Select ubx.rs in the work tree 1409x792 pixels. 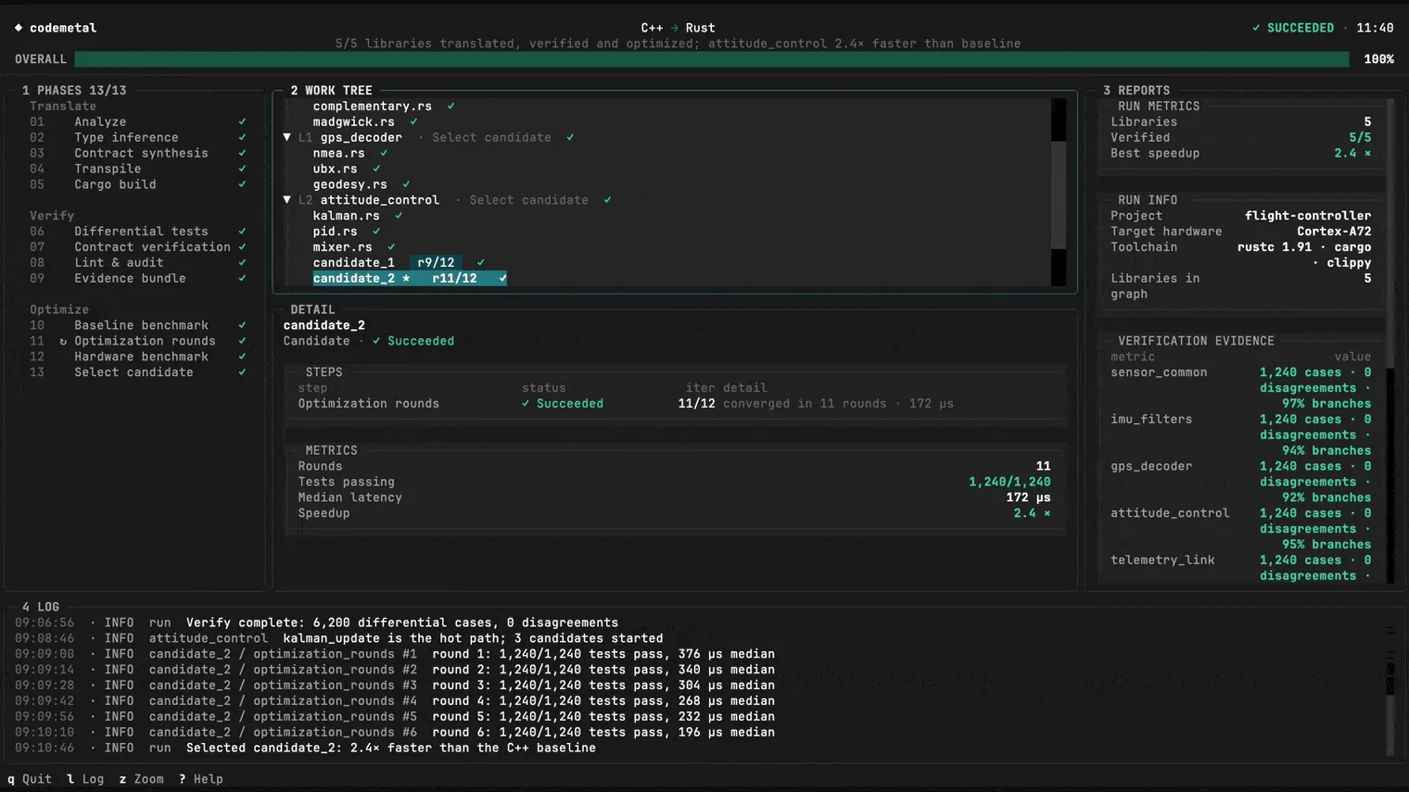tap(335, 169)
